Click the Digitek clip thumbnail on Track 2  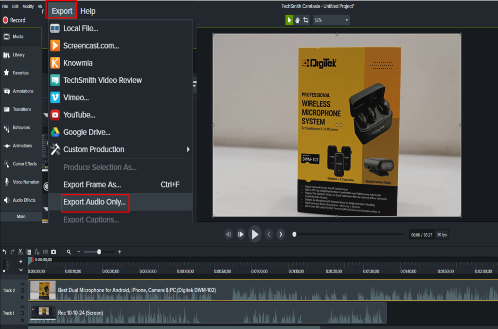pyautogui.click(x=43, y=290)
